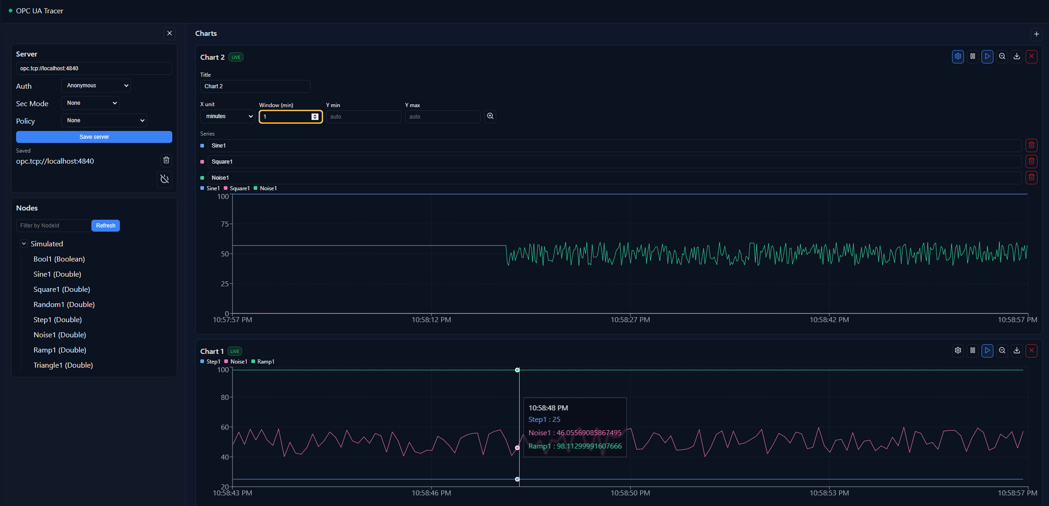
Task: Download Chart 2 data
Action: click(1016, 57)
